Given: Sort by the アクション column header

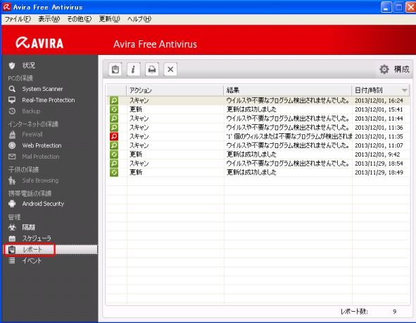Looking at the screenshot, I should tap(175, 90).
